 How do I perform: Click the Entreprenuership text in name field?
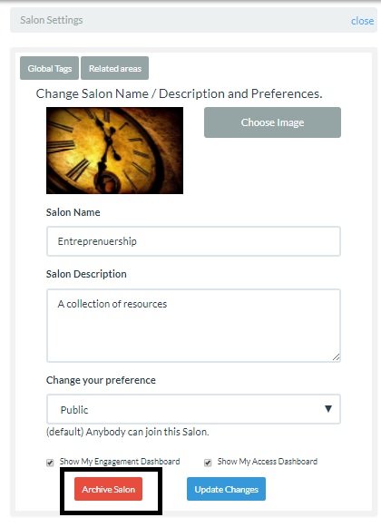coord(97,241)
